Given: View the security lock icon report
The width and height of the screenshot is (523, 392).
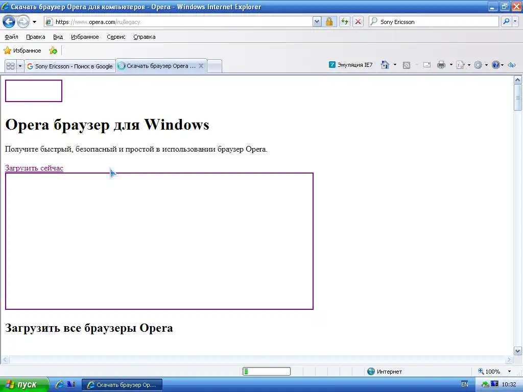Looking at the screenshot, I should coord(329,22).
